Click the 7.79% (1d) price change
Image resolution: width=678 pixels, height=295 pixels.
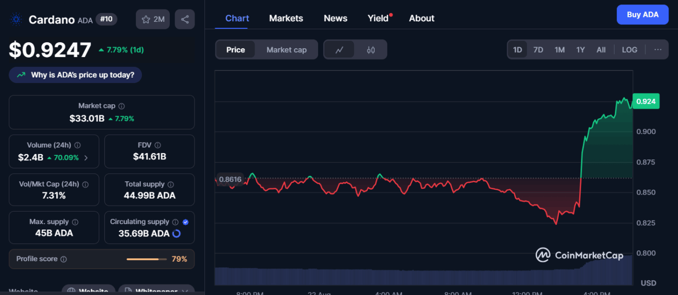point(121,50)
